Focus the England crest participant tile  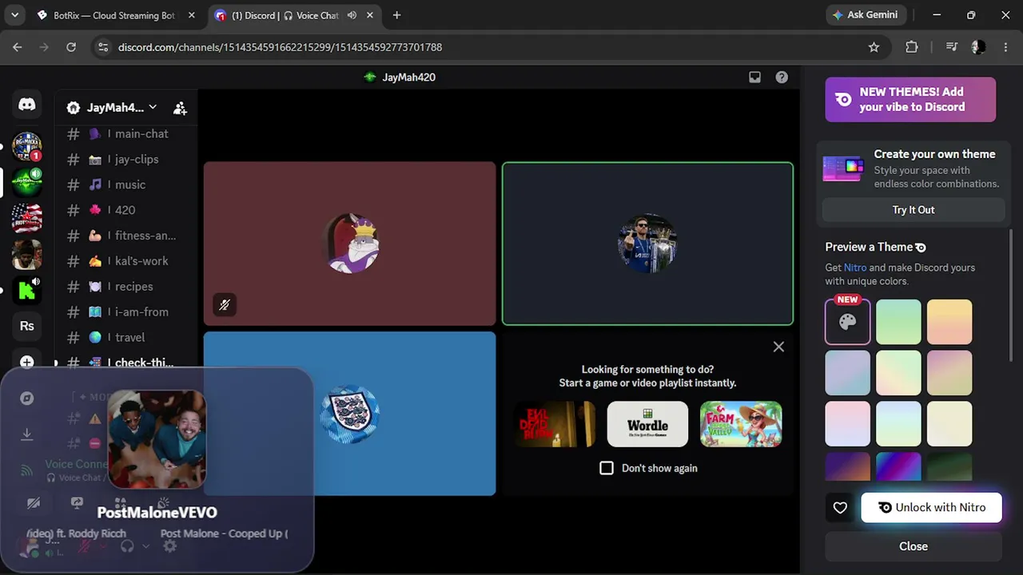tap(349, 414)
